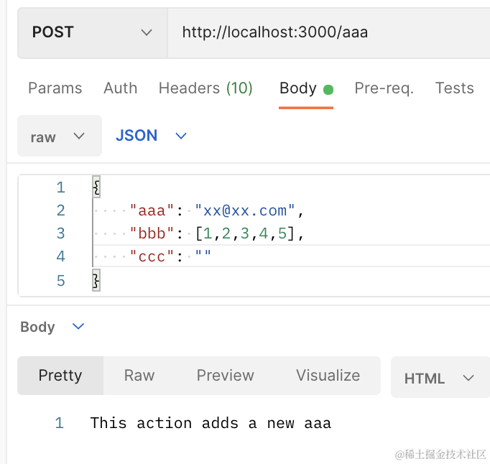Open the HTML response format dropdown

439,378
